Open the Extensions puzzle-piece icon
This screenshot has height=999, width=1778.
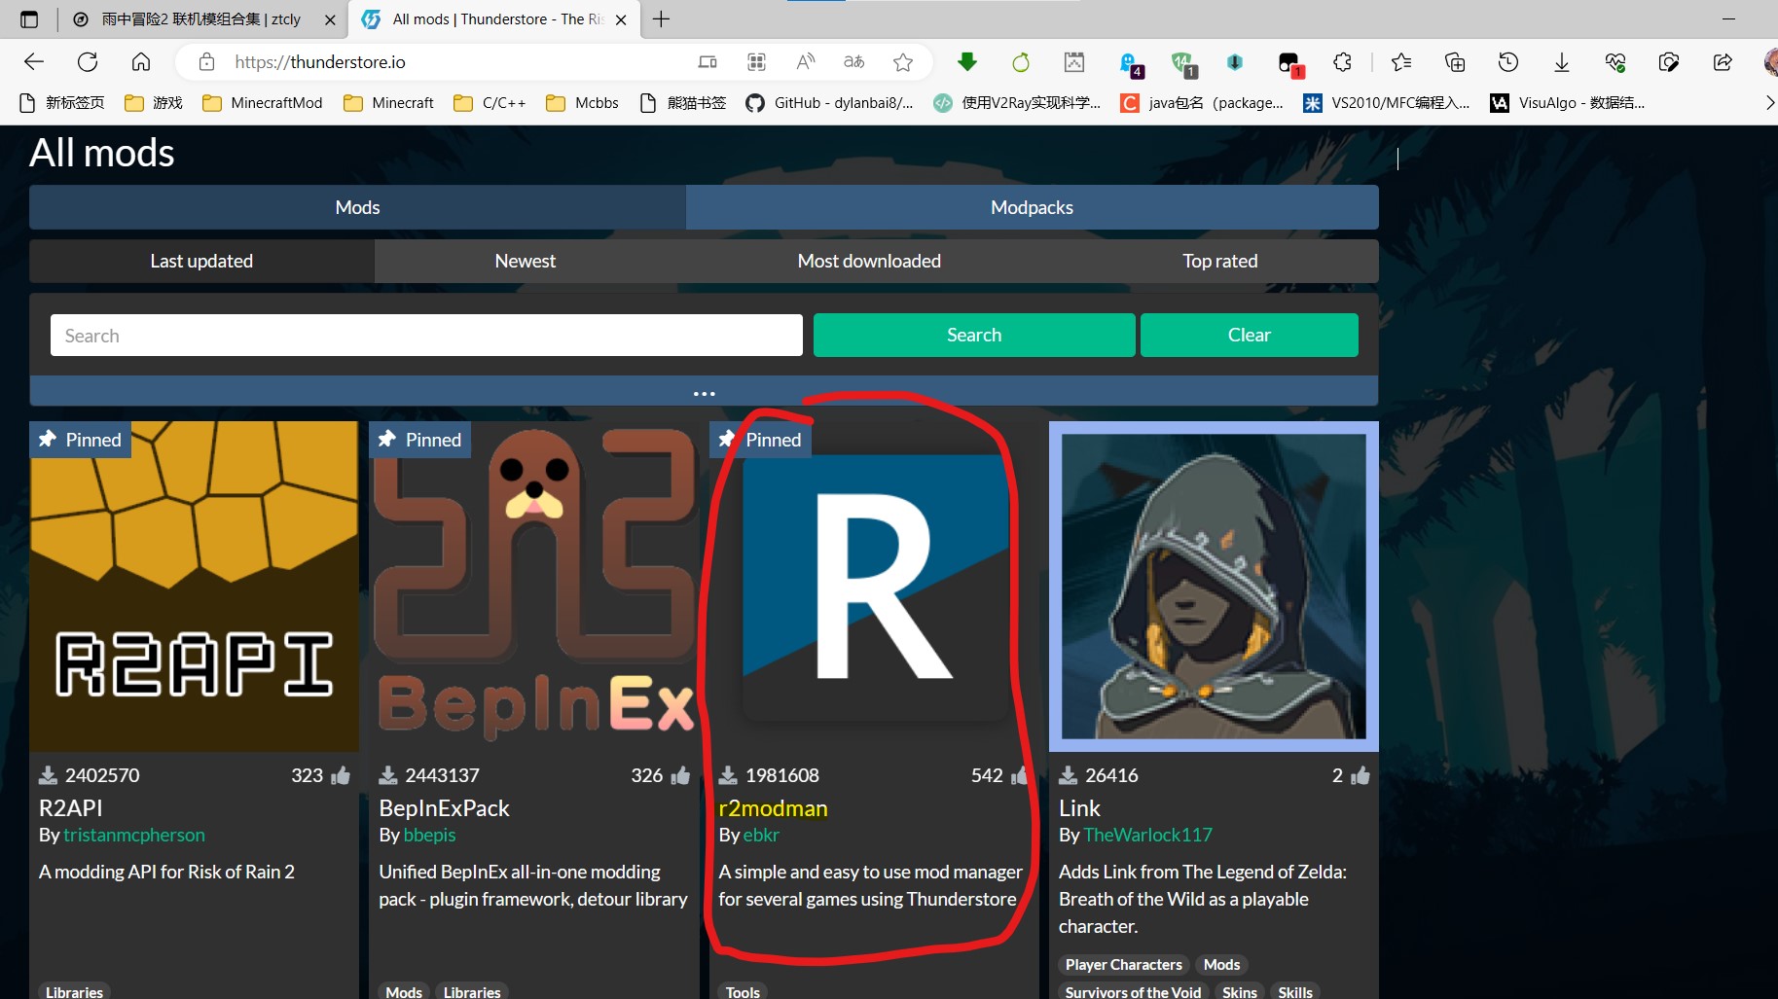pyautogui.click(x=1342, y=62)
